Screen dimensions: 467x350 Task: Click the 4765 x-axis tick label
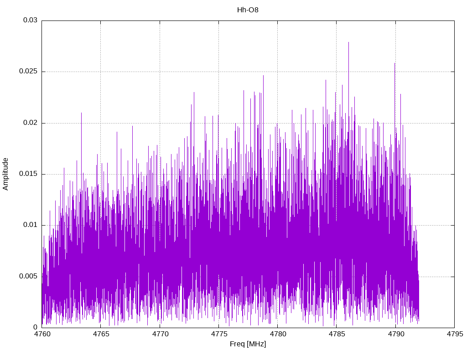[101, 334]
